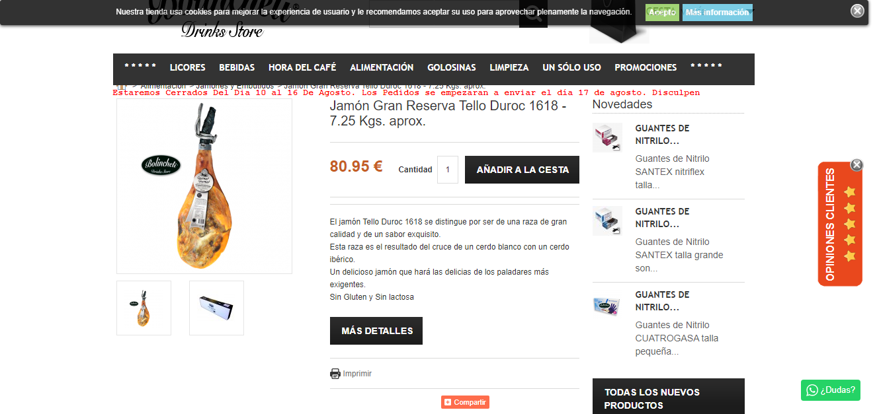
Task: Open Opiniones Clientes star ratings tab
Action: (x=840, y=224)
